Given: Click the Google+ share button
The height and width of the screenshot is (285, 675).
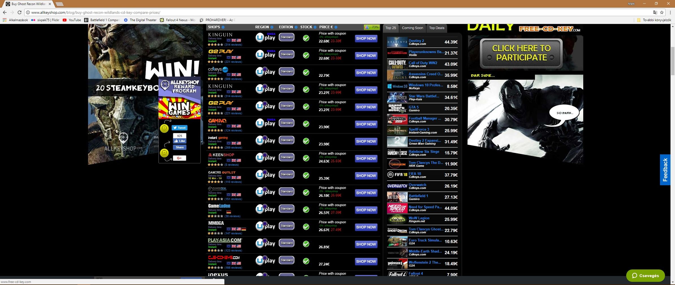Looking at the screenshot, I should (x=180, y=158).
